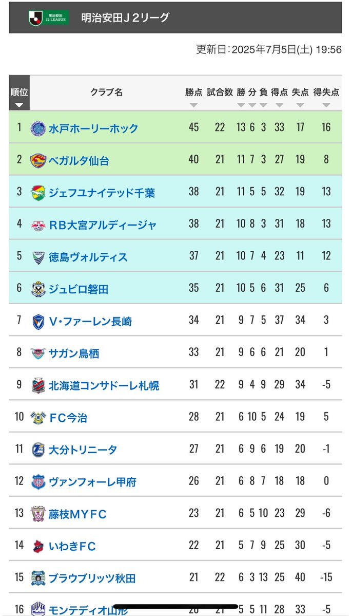This screenshot has width=351, height=616.
Task: Sort table by 勝点 points arrow
Action: [193, 105]
